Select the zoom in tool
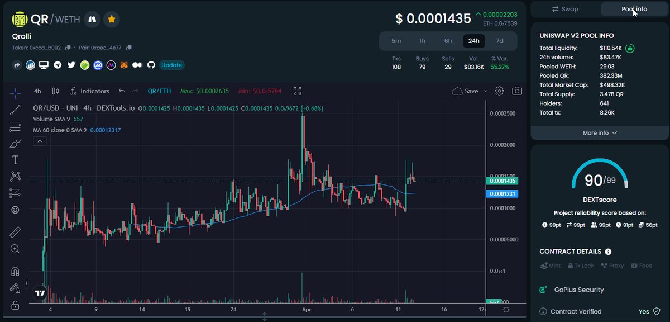 [16, 249]
